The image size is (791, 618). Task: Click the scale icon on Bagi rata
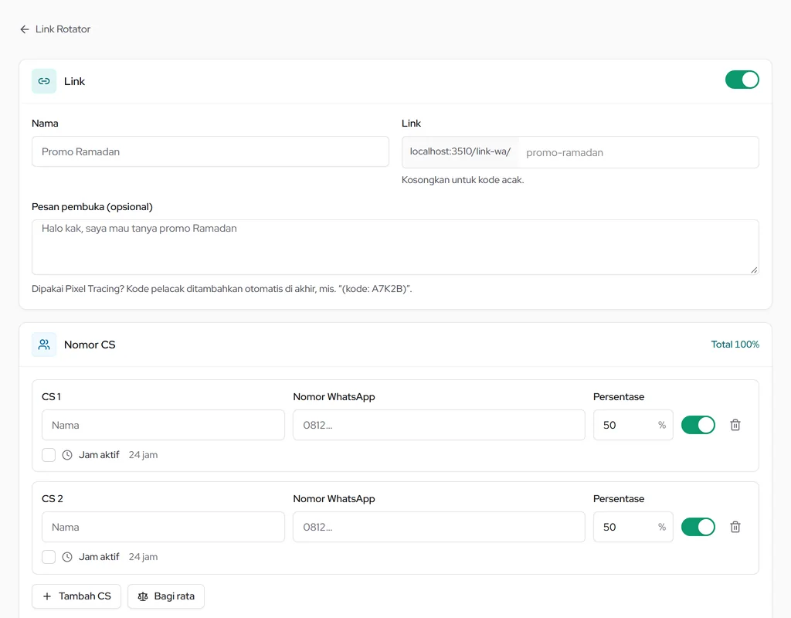tap(143, 596)
